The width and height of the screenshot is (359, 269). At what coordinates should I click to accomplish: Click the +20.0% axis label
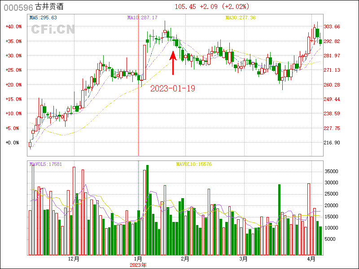[x=13, y=85]
